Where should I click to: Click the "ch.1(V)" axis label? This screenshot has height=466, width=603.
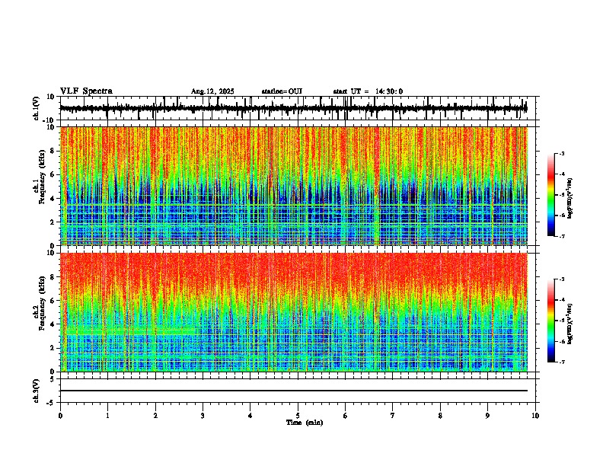(x=37, y=109)
